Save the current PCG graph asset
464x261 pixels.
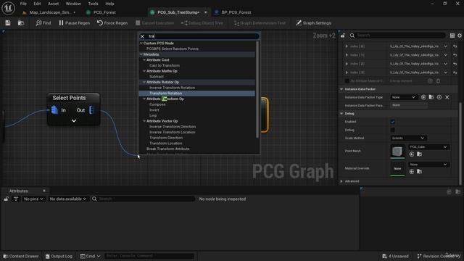point(8,22)
